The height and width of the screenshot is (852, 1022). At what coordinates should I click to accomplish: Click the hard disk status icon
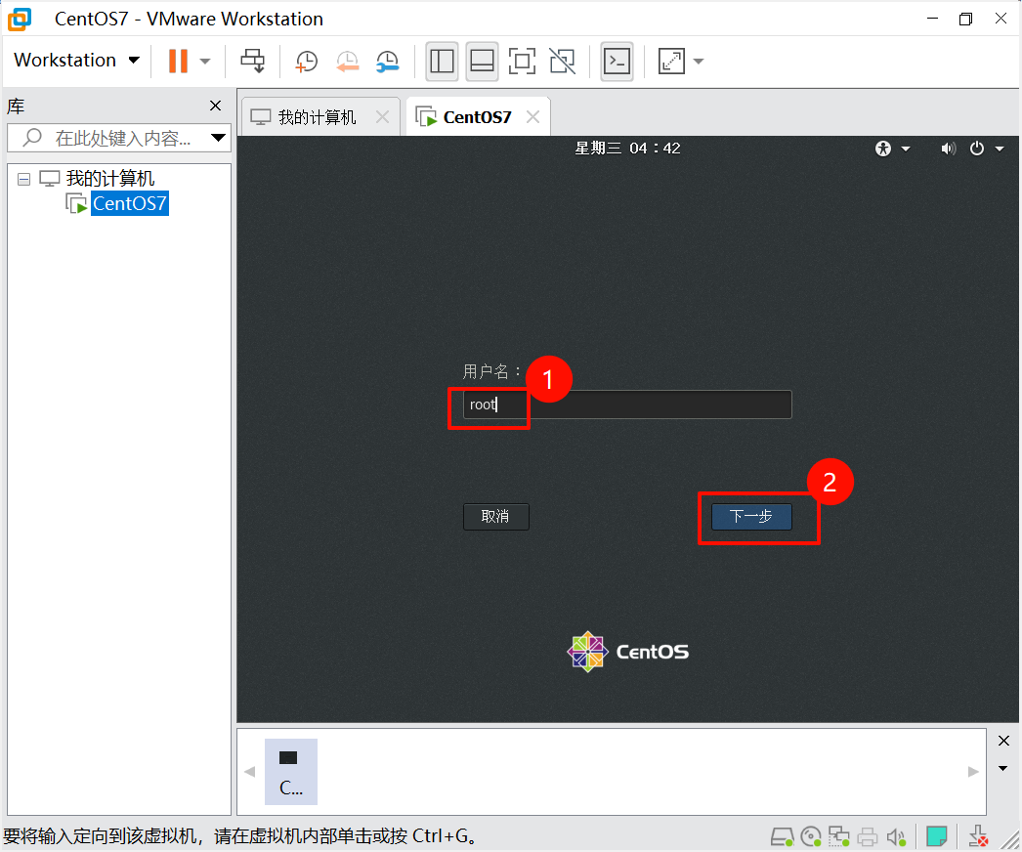tap(783, 836)
